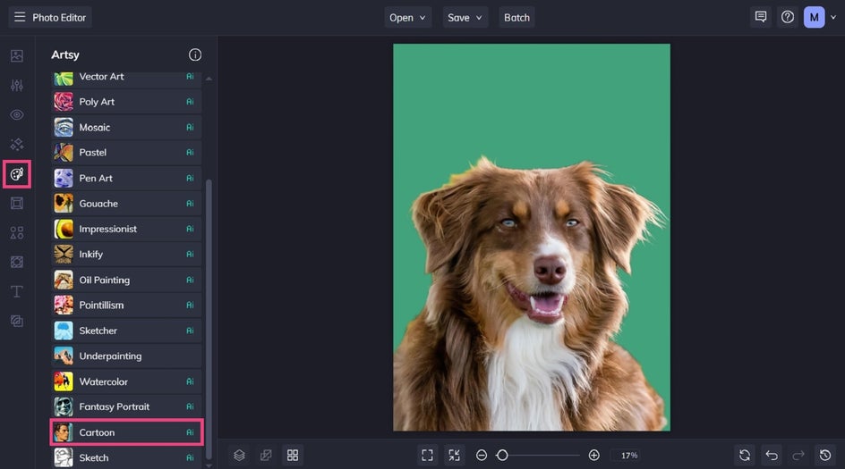Click the reset rotate arrows icon
Screen dimensions: 845x469
coord(745,456)
